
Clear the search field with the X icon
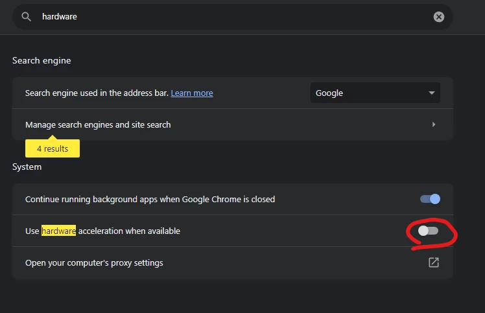[439, 17]
